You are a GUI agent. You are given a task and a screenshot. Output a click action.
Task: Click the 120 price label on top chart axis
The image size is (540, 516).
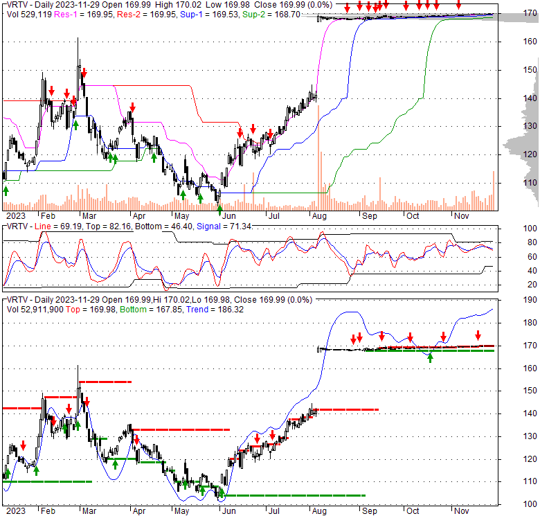[x=530, y=154]
